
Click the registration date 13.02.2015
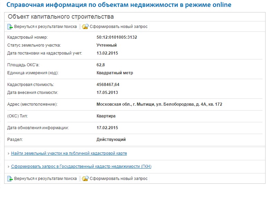coord(107,53)
